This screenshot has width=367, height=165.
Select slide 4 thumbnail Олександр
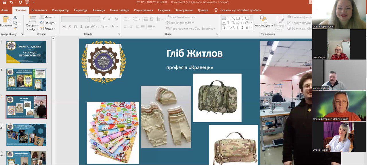26,135
